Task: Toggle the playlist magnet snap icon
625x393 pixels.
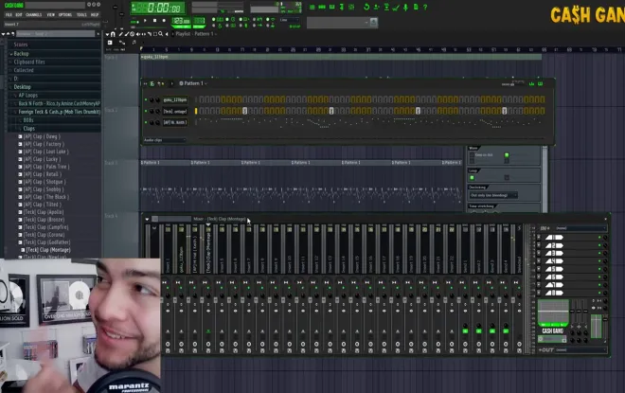Action: [113, 34]
